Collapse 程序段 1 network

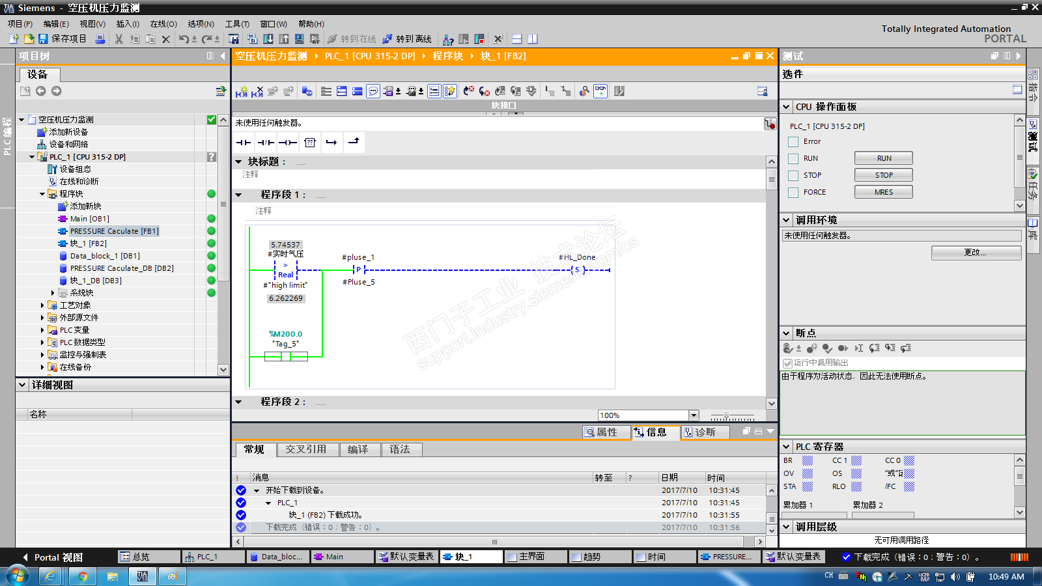tap(238, 195)
